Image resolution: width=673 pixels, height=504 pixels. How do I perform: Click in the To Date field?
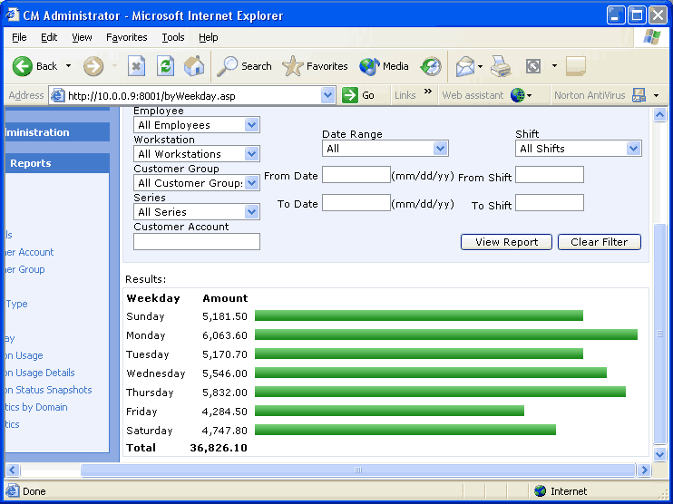click(x=356, y=202)
